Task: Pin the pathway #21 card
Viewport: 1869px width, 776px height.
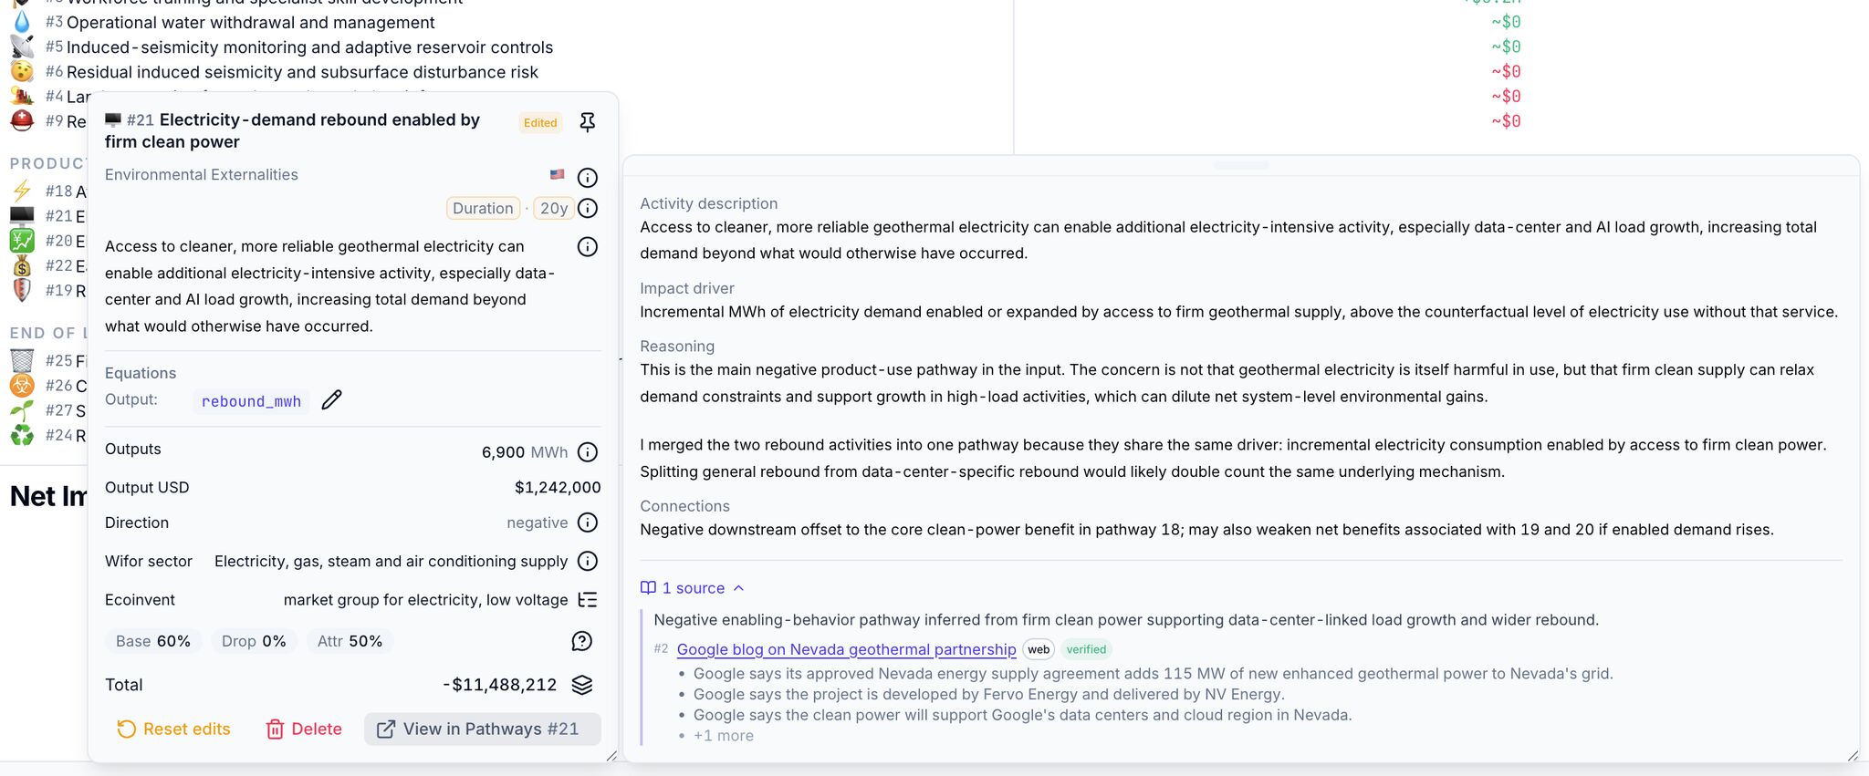Action: pyautogui.click(x=588, y=122)
